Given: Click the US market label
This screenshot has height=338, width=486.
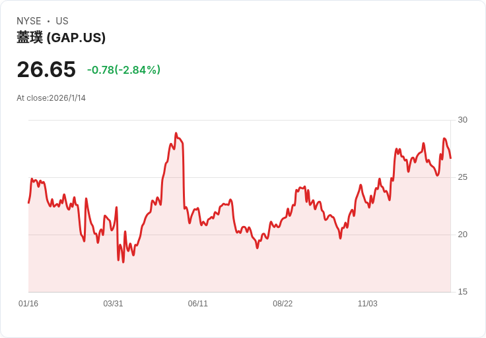Looking at the screenshot, I should [x=62, y=21].
